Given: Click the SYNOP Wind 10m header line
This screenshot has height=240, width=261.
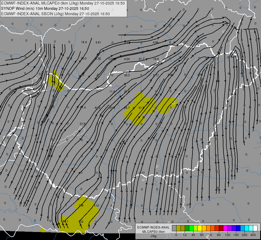Looking at the screenshot, I should click(x=45, y=9).
